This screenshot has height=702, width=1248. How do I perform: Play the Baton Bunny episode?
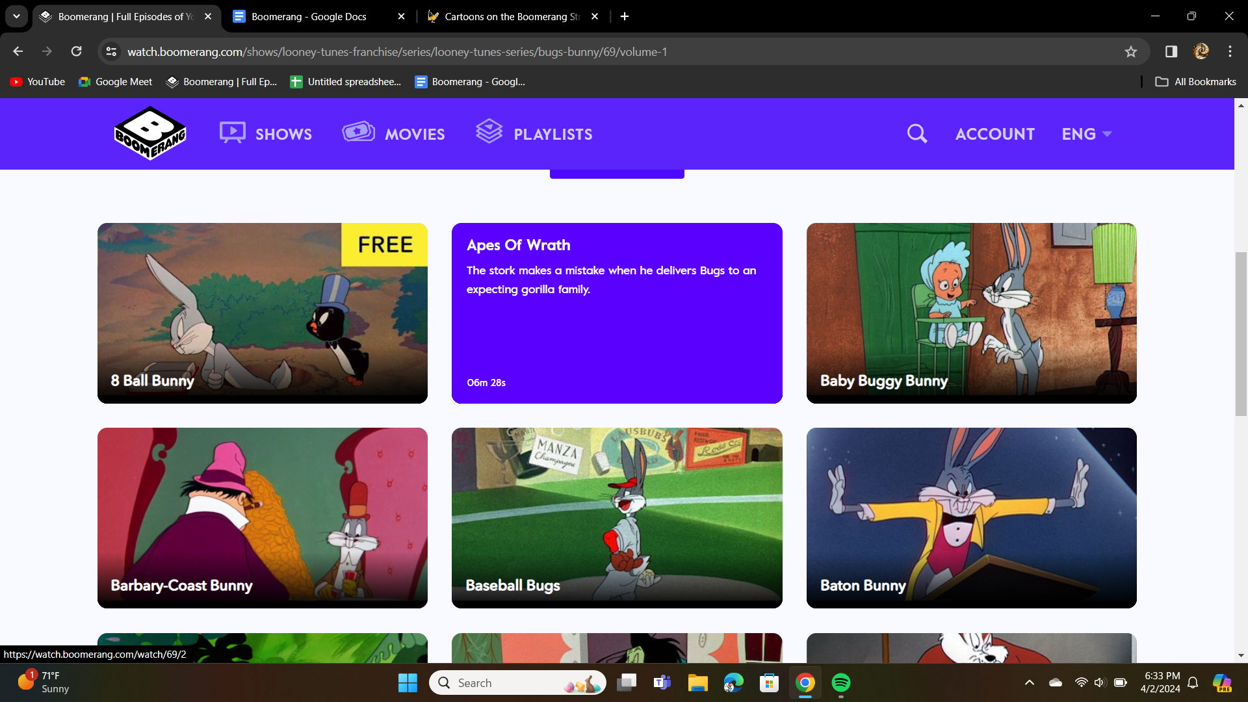971,517
